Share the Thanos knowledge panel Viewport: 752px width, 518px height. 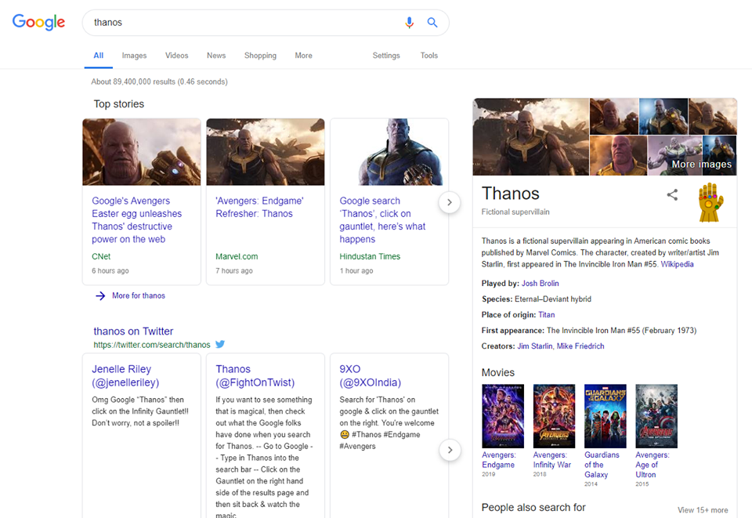pos(672,194)
